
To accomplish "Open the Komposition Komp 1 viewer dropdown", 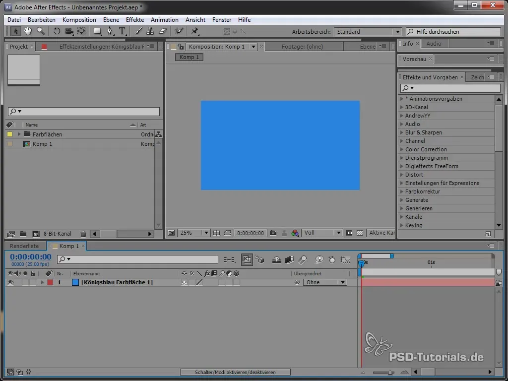I will click(x=254, y=47).
